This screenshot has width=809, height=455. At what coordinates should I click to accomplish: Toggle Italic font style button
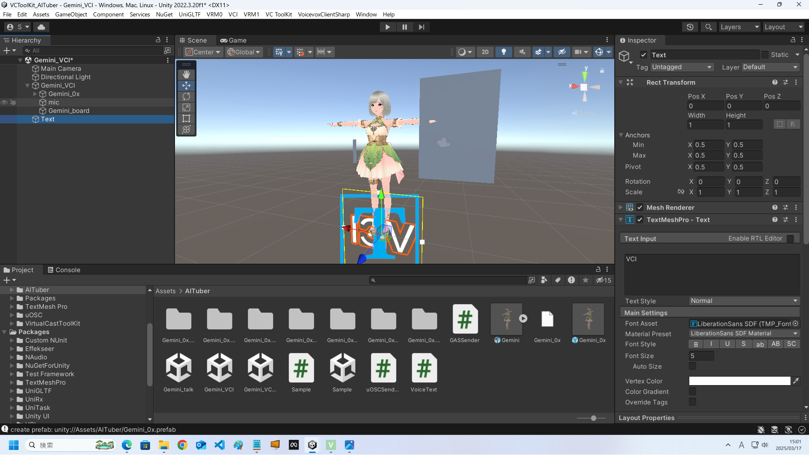[x=711, y=344]
